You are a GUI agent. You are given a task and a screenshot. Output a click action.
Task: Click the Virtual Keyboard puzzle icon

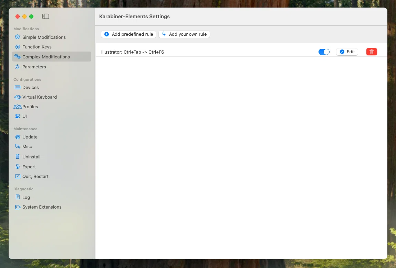point(18,97)
